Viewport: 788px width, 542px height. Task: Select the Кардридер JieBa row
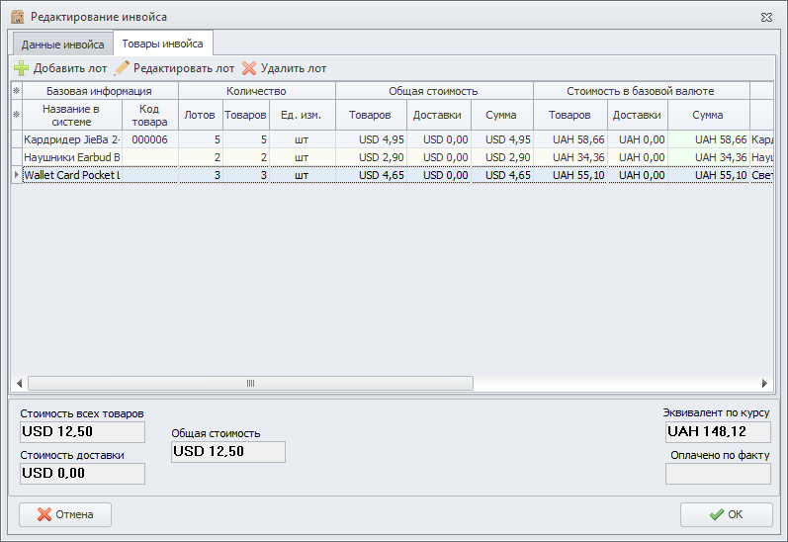pyautogui.click(x=71, y=140)
